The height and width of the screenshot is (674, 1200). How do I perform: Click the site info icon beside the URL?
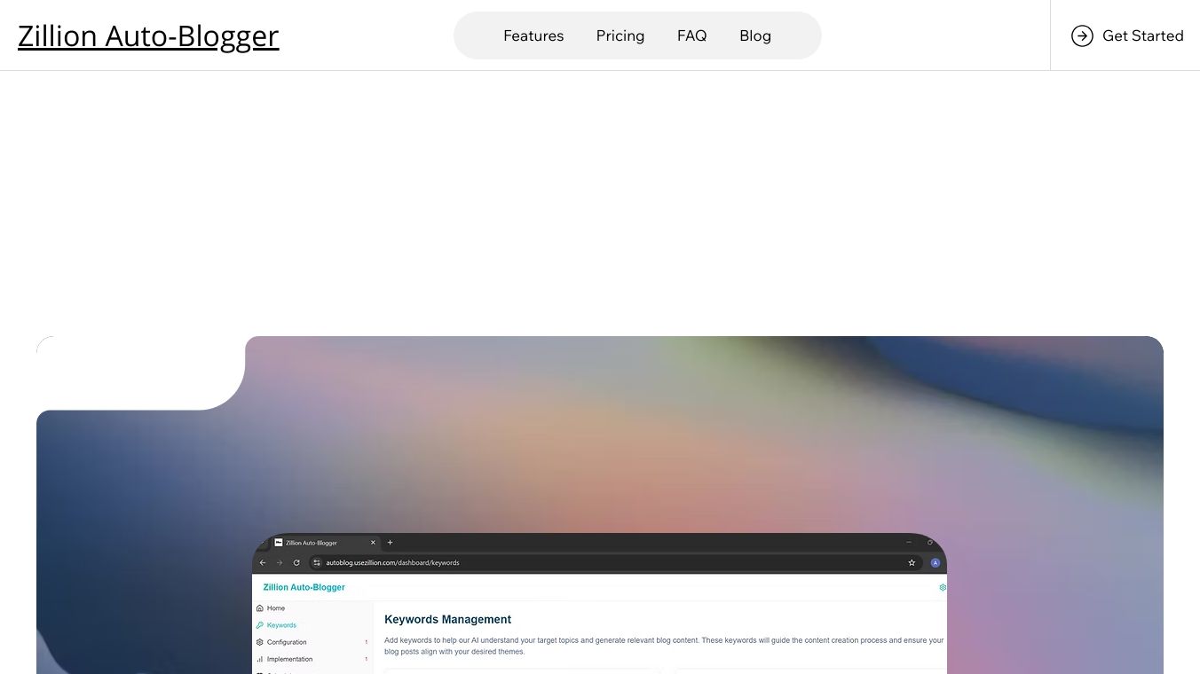[317, 562]
